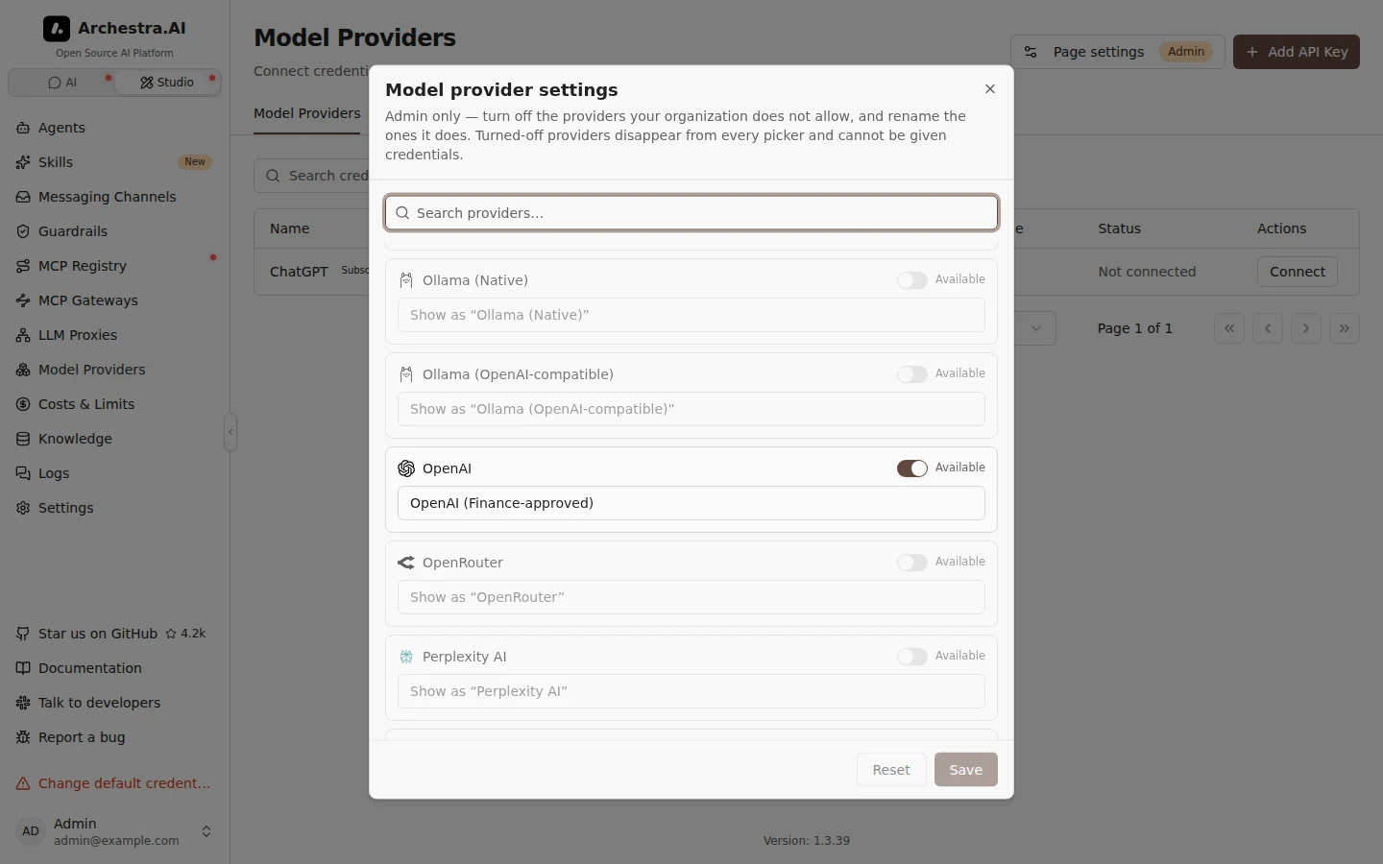
Task: Click the magnifier icon in Search providers
Action: 403,213
